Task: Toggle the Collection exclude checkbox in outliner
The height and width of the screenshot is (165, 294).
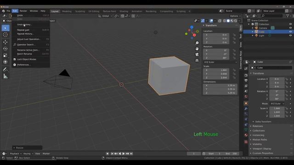Action: [253, 24]
